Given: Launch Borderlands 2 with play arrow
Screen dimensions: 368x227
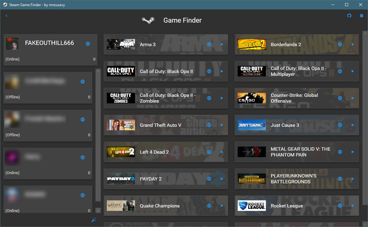Looking at the screenshot, I should click(353, 44).
